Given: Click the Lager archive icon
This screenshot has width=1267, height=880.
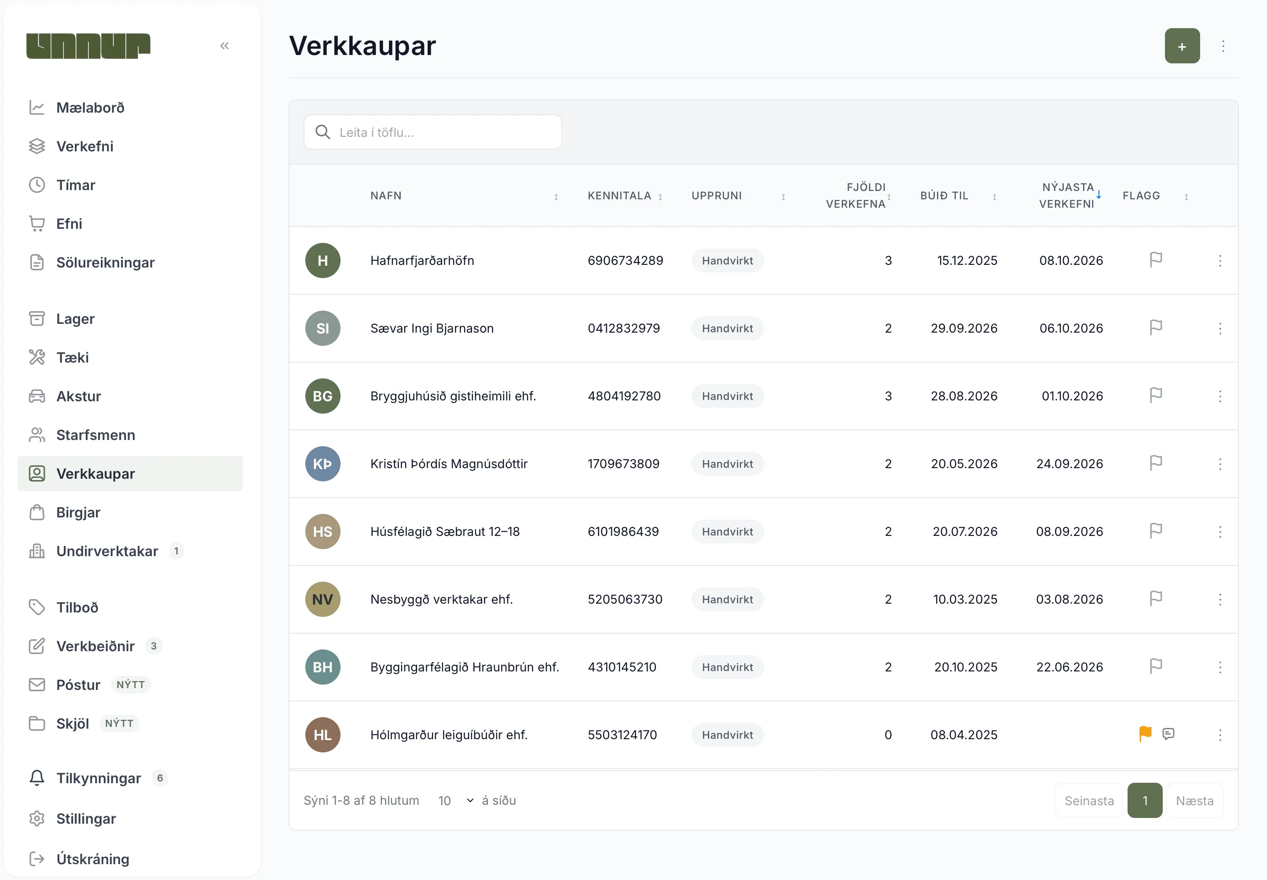Looking at the screenshot, I should point(37,319).
